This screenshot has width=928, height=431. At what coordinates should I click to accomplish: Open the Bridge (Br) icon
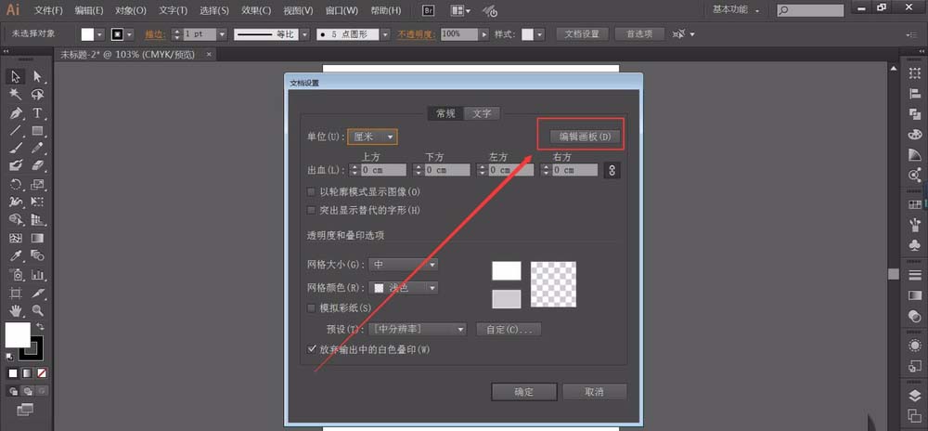tap(428, 10)
